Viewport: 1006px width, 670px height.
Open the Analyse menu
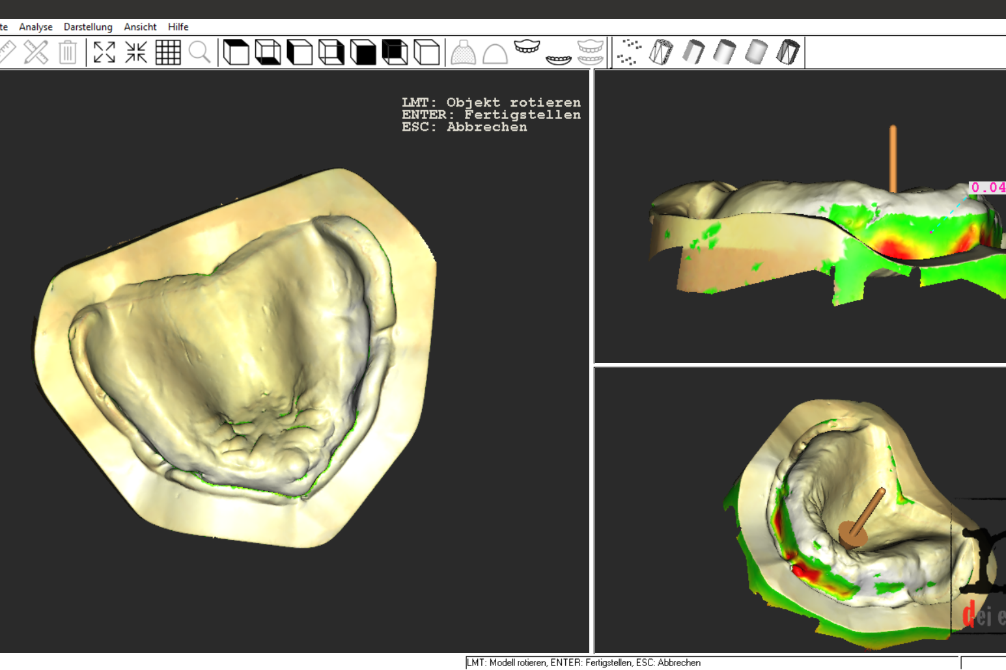click(x=36, y=27)
